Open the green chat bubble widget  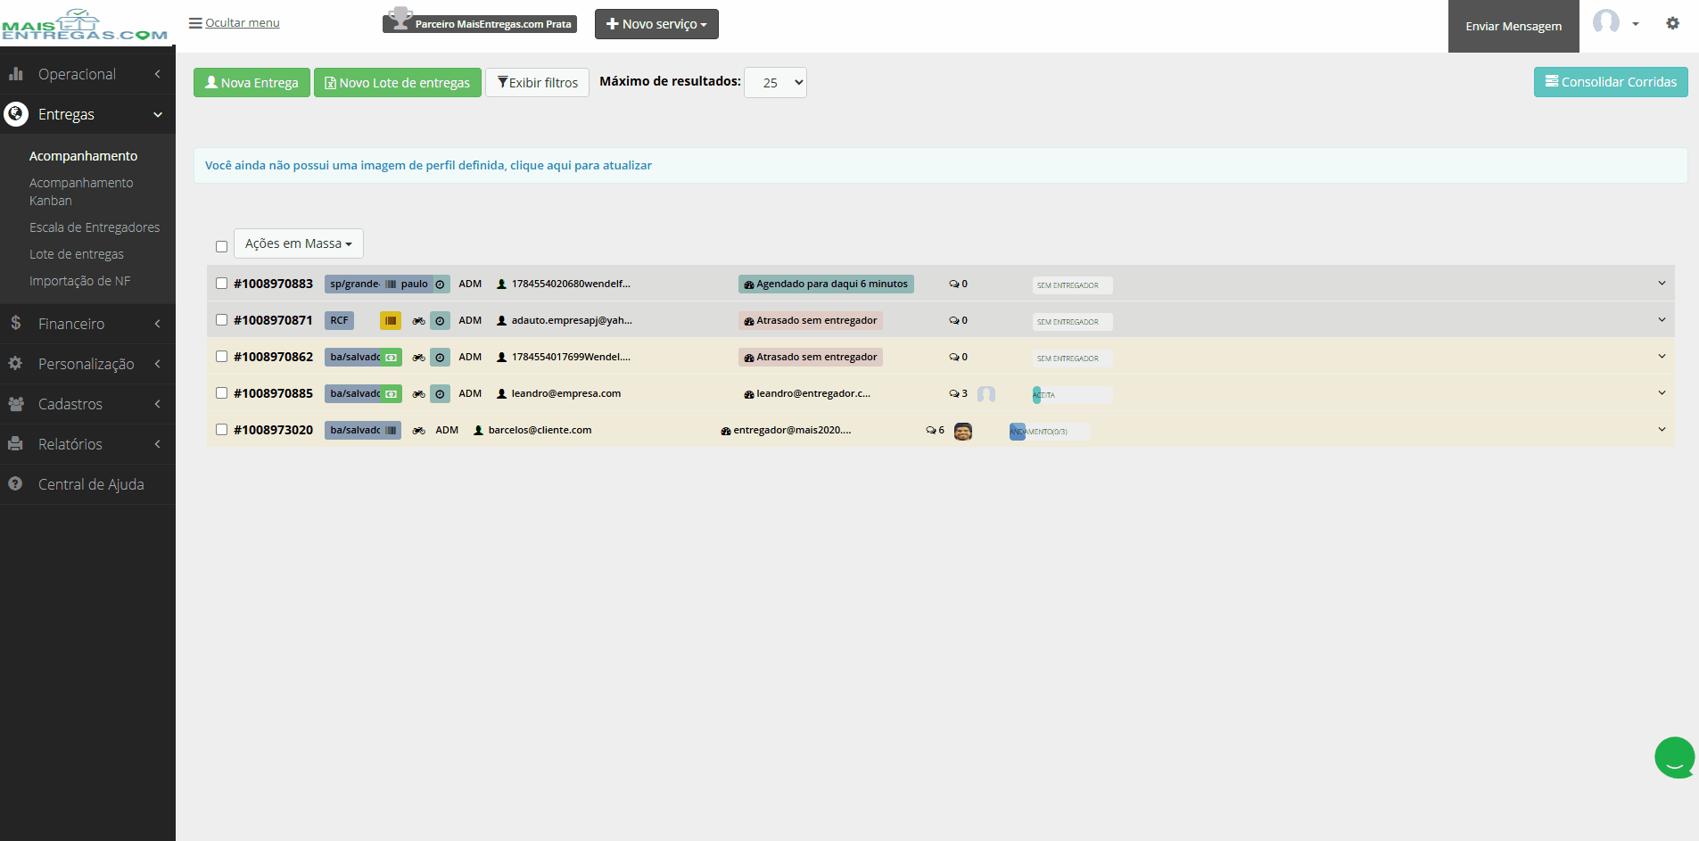[1674, 758]
